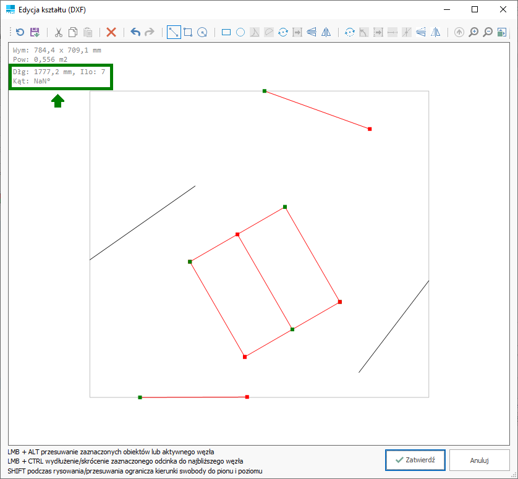Click the 'Kąt: NaN°' angle readout

[32, 81]
